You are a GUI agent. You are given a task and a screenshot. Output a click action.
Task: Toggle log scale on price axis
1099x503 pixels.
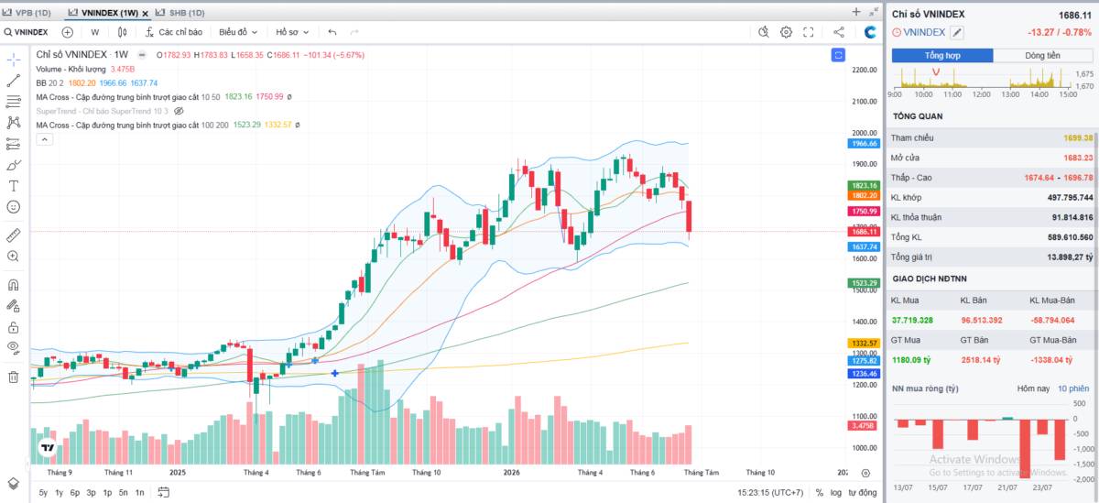835,493
